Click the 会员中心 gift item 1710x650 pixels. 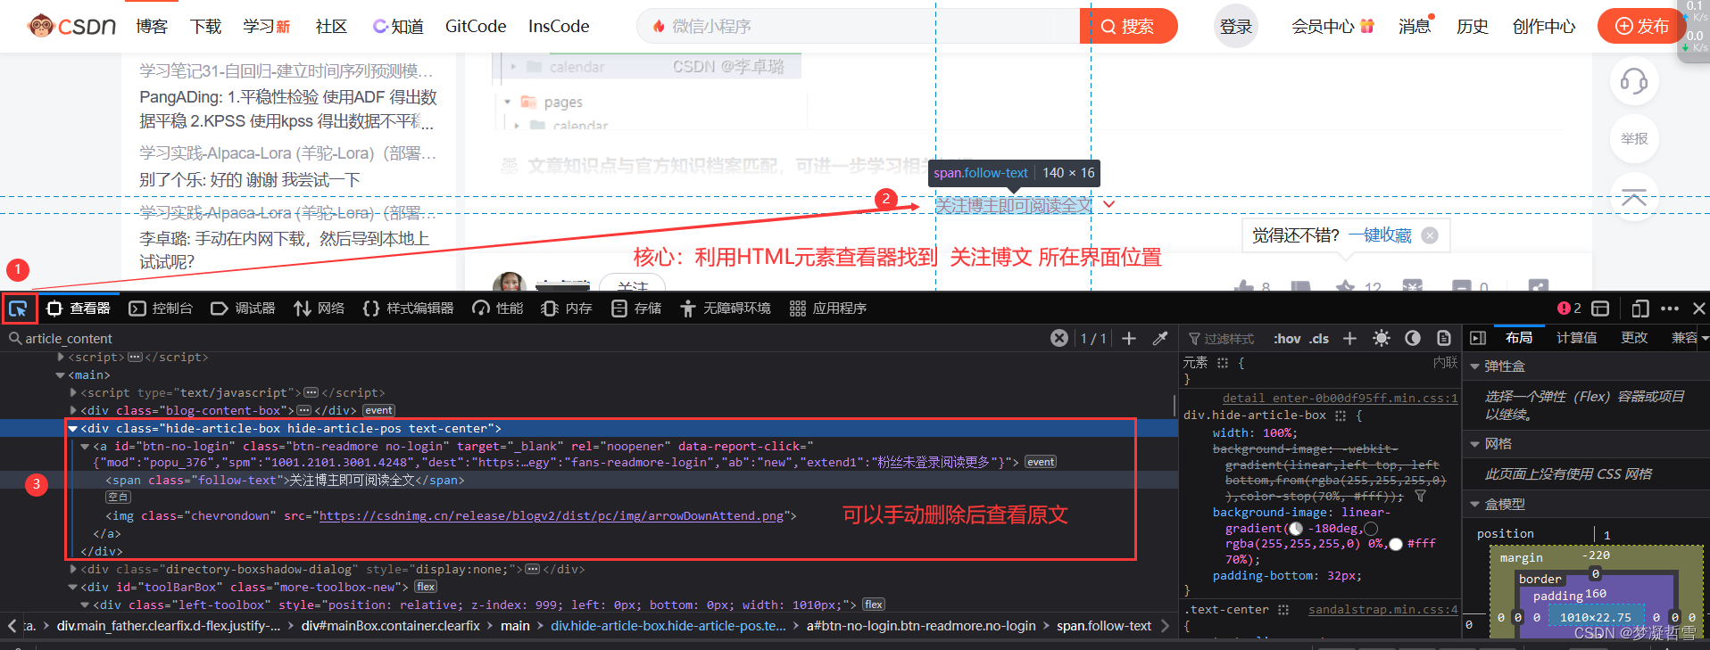[x=1332, y=27]
